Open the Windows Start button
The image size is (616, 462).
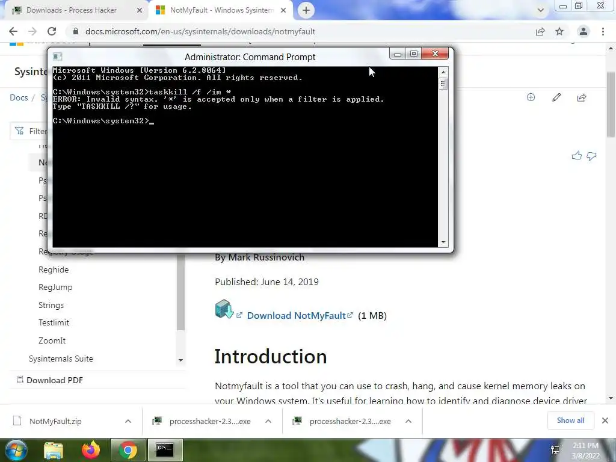coord(15,450)
